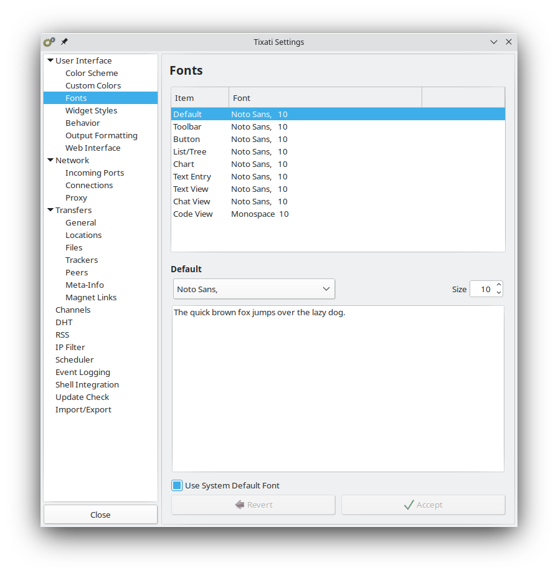Open Connections settings
The image size is (558, 575).
tap(89, 185)
